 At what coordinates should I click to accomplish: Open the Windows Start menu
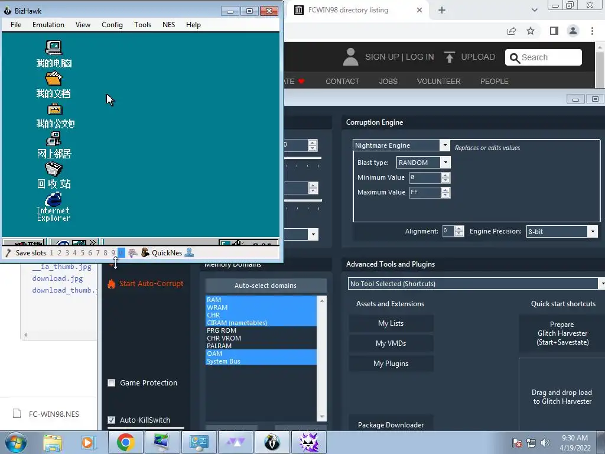pyautogui.click(x=16, y=442)
